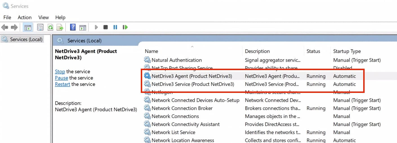Open the Help menu
Image resolution: width=397 pixels, height=143 pixels.
tap(60, 17)
